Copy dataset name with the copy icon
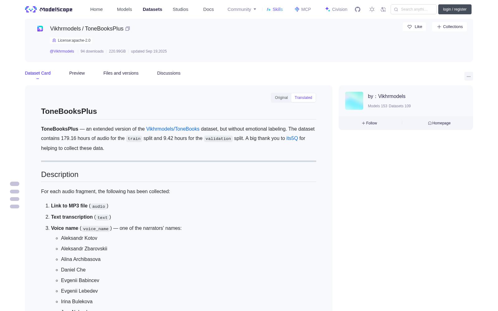 tap(128, 29)
